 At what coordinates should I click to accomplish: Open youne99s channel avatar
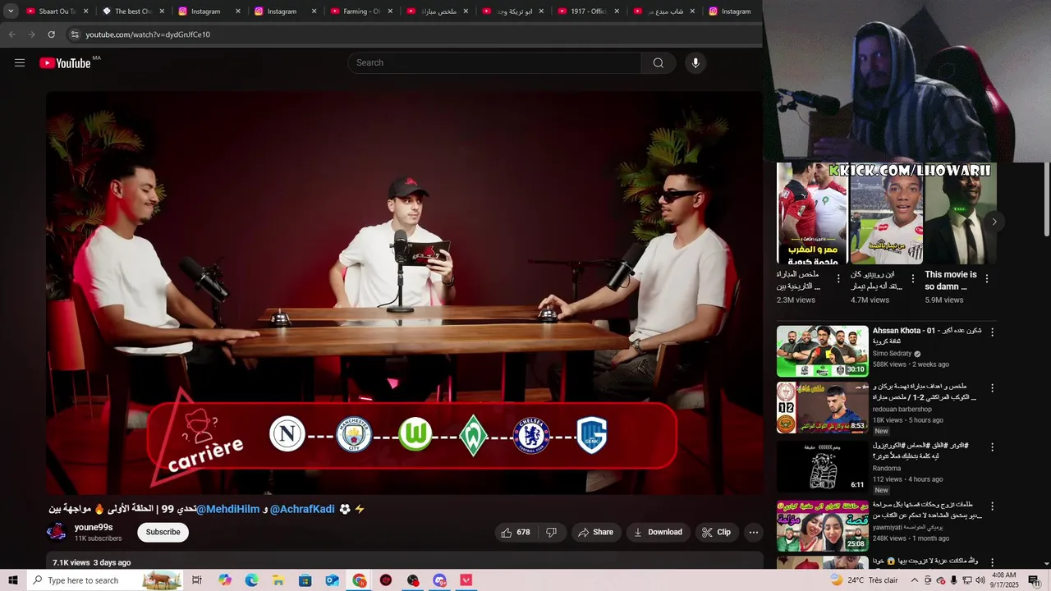pyautogui.click(x=57, y=532)
